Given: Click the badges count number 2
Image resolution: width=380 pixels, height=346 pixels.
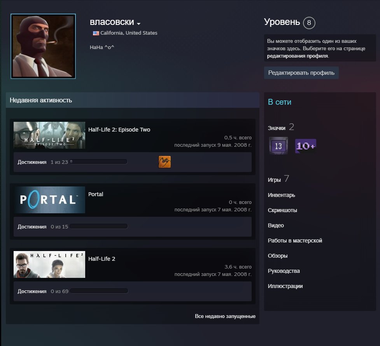Looking at the screenshot, I should 292,127.
